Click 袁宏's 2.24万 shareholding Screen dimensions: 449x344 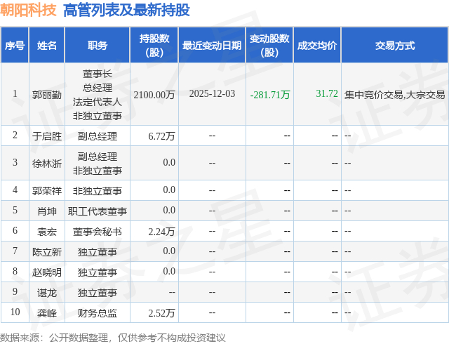161,232
